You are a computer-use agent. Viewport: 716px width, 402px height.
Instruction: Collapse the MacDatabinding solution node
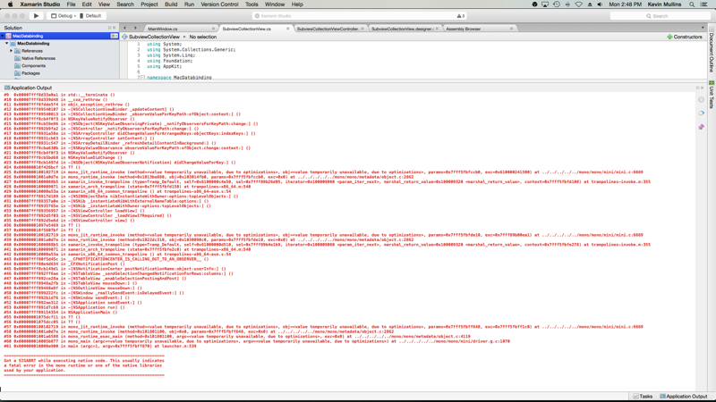(3, 36)
